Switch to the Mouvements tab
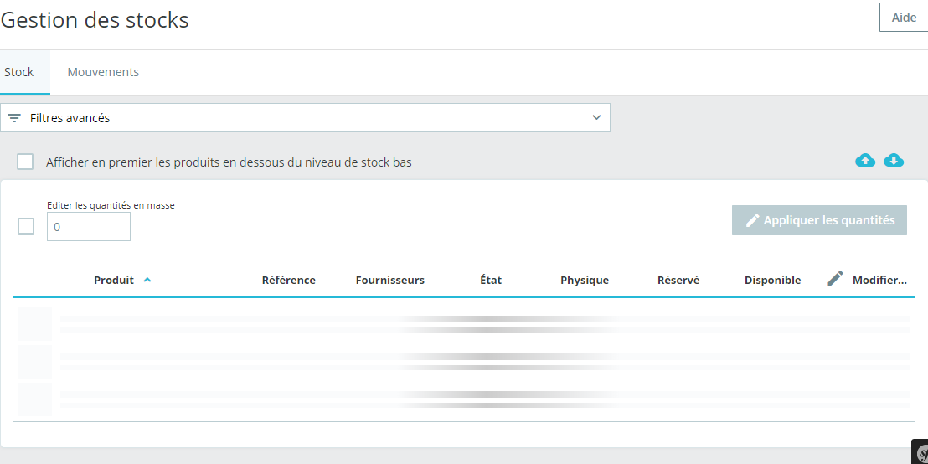This screenshot has height=464, width=928. [103, 72]
